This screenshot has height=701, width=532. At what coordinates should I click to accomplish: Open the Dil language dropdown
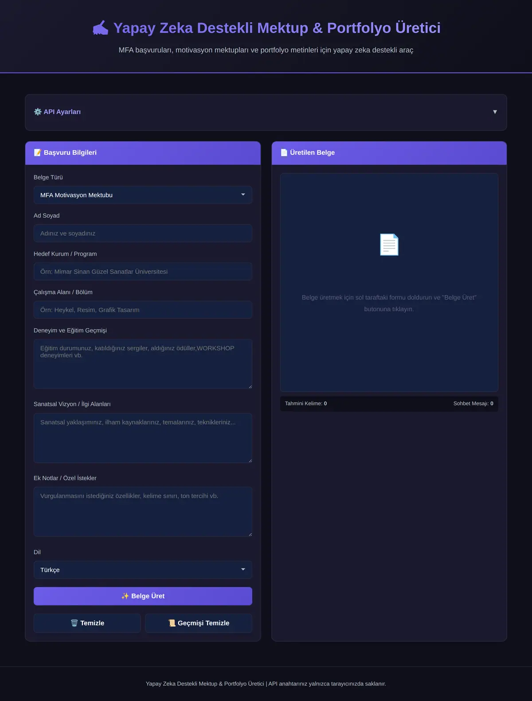pyautogui.click(x=143, y=570)
